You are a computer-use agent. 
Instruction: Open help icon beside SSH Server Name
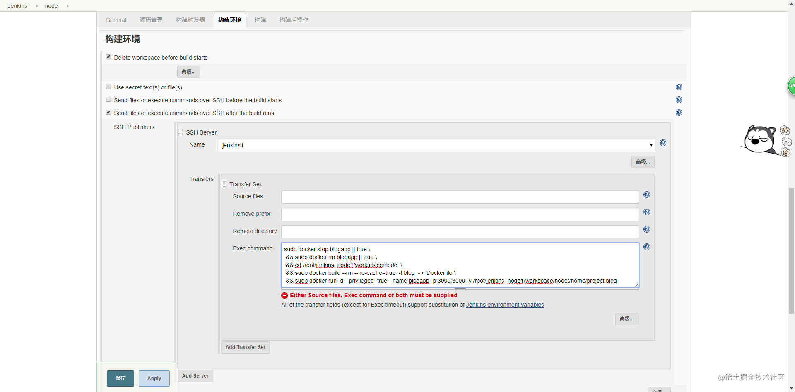coord(663,143)
